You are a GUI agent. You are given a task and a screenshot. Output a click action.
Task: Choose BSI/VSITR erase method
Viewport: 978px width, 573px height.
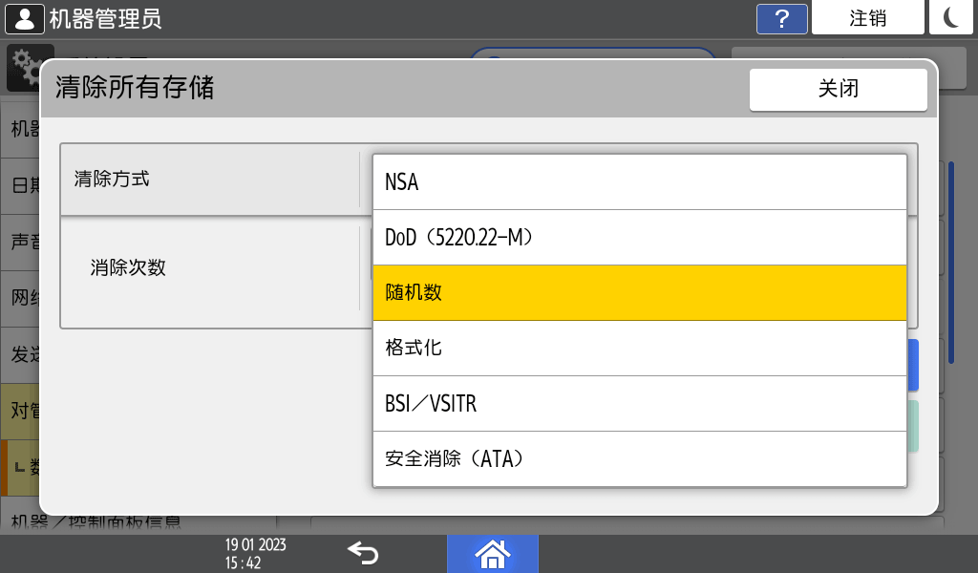(x=639, y=403)
